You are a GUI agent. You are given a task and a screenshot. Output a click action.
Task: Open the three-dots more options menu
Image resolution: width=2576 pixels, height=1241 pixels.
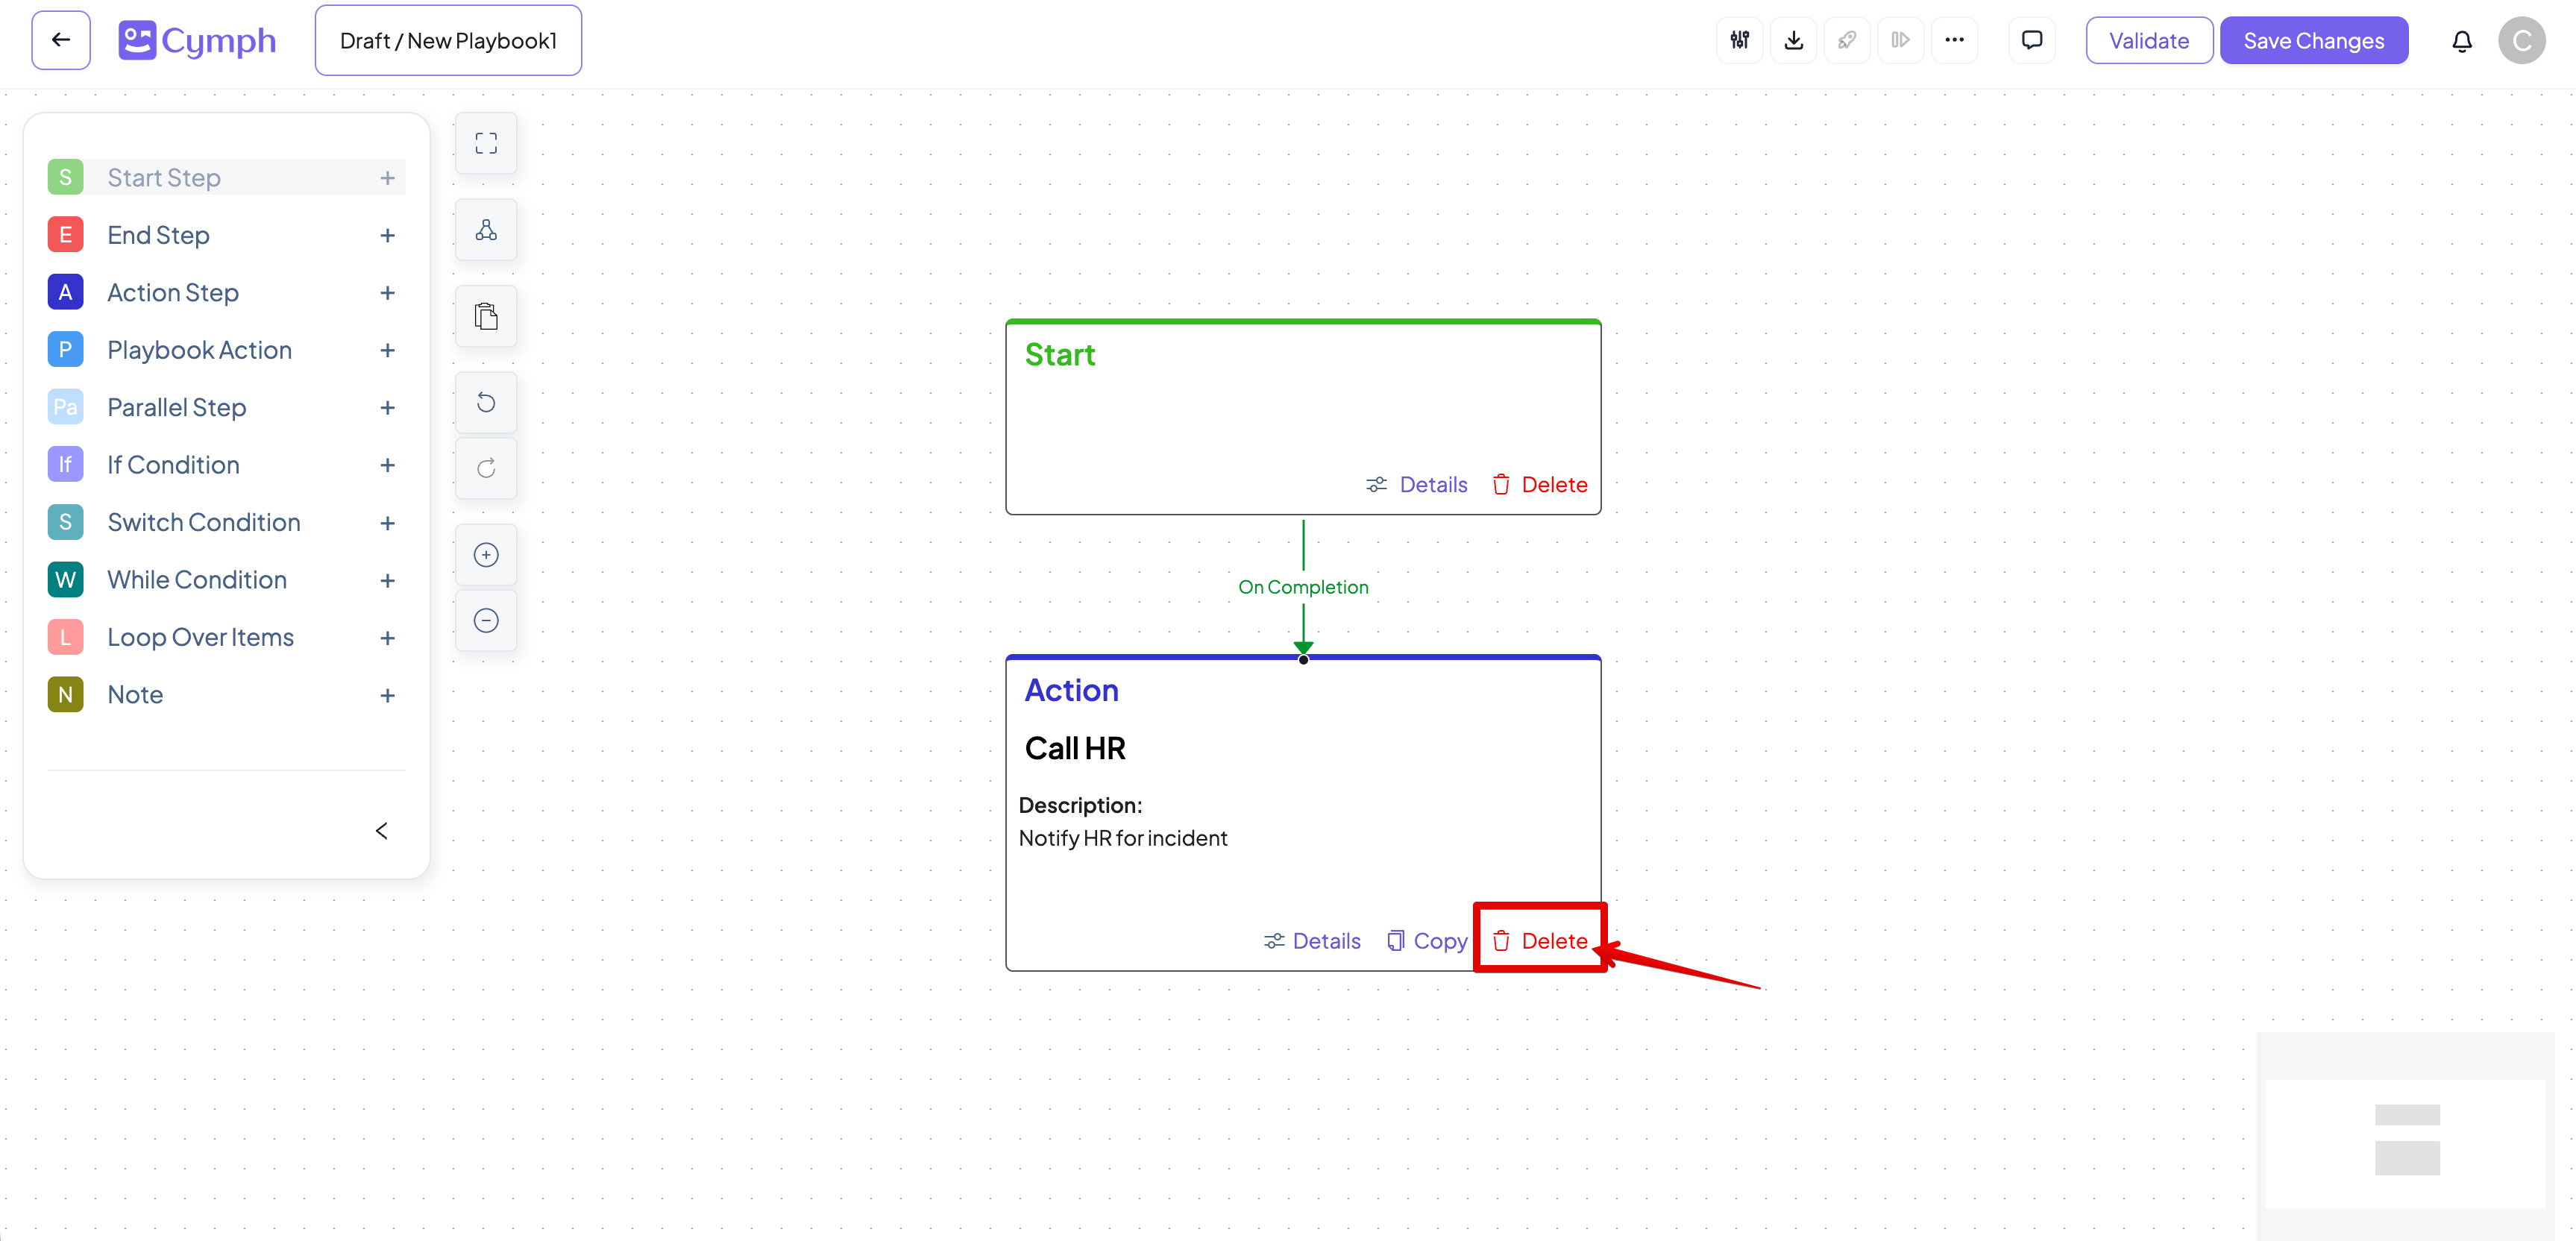click(x=1954, y=40)
